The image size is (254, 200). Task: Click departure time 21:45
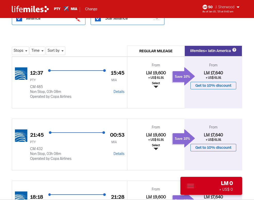(x=37, y=135)
